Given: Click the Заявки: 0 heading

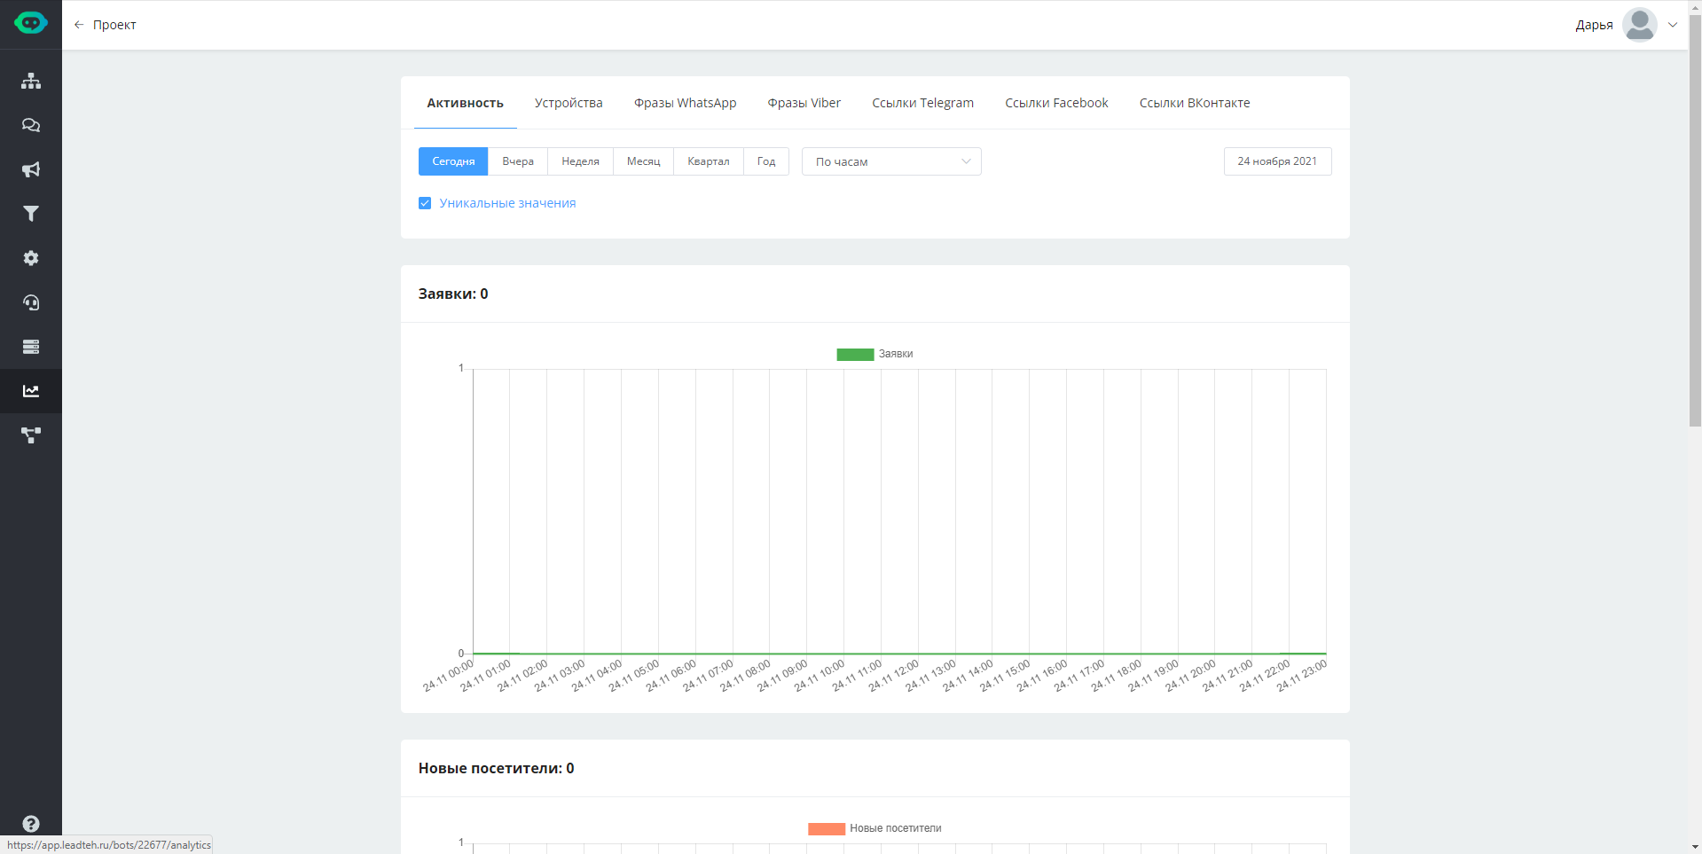Looking at the screenshot, I should pyautogui.click(x=453, y=294).
